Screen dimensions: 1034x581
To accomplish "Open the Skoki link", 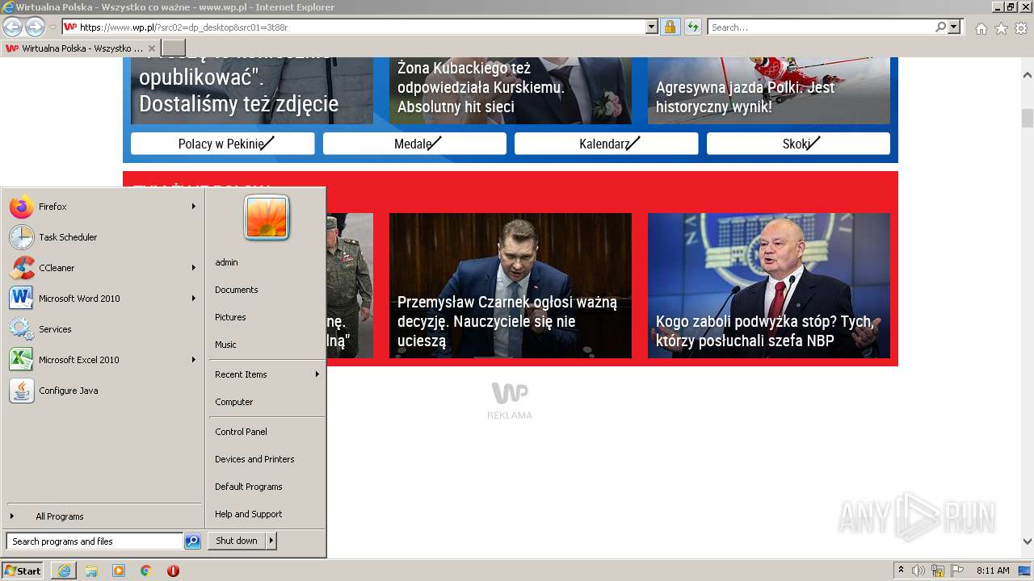I will click(x=798, y=144).
